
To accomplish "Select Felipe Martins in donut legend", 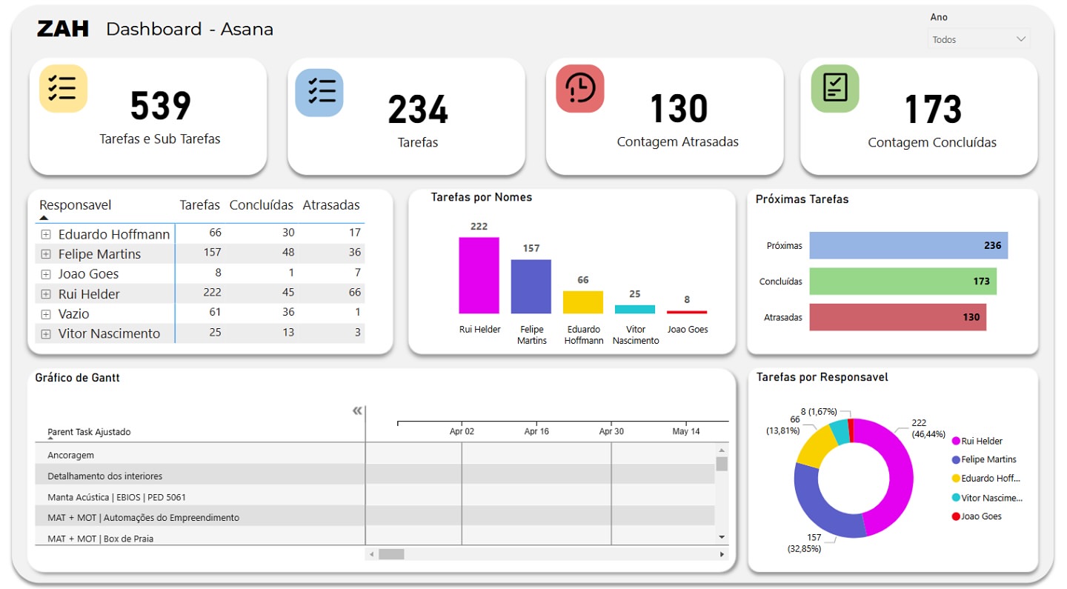I will (x=988, y=459).
